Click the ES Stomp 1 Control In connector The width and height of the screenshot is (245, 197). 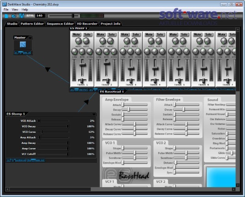(x=20, y=160)
